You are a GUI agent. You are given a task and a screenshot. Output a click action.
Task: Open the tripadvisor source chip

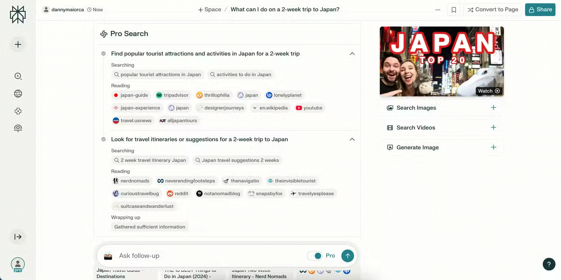click(172, 95)
